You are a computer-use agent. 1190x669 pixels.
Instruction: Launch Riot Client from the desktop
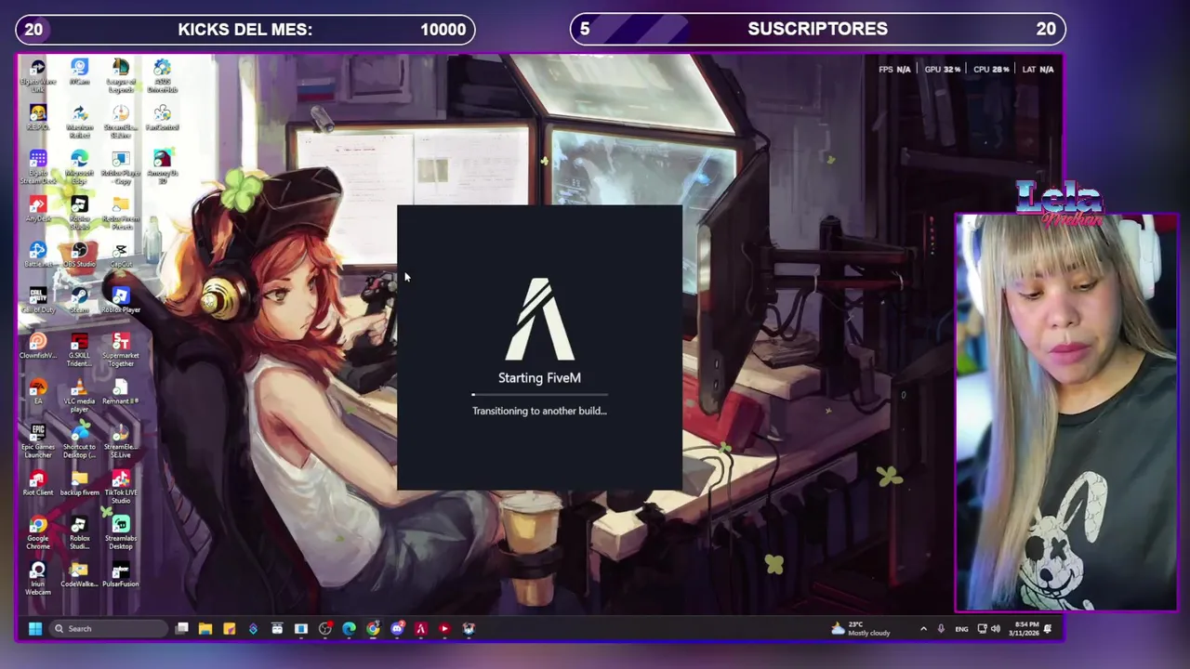pyautogui.click(x=37, y=483)
